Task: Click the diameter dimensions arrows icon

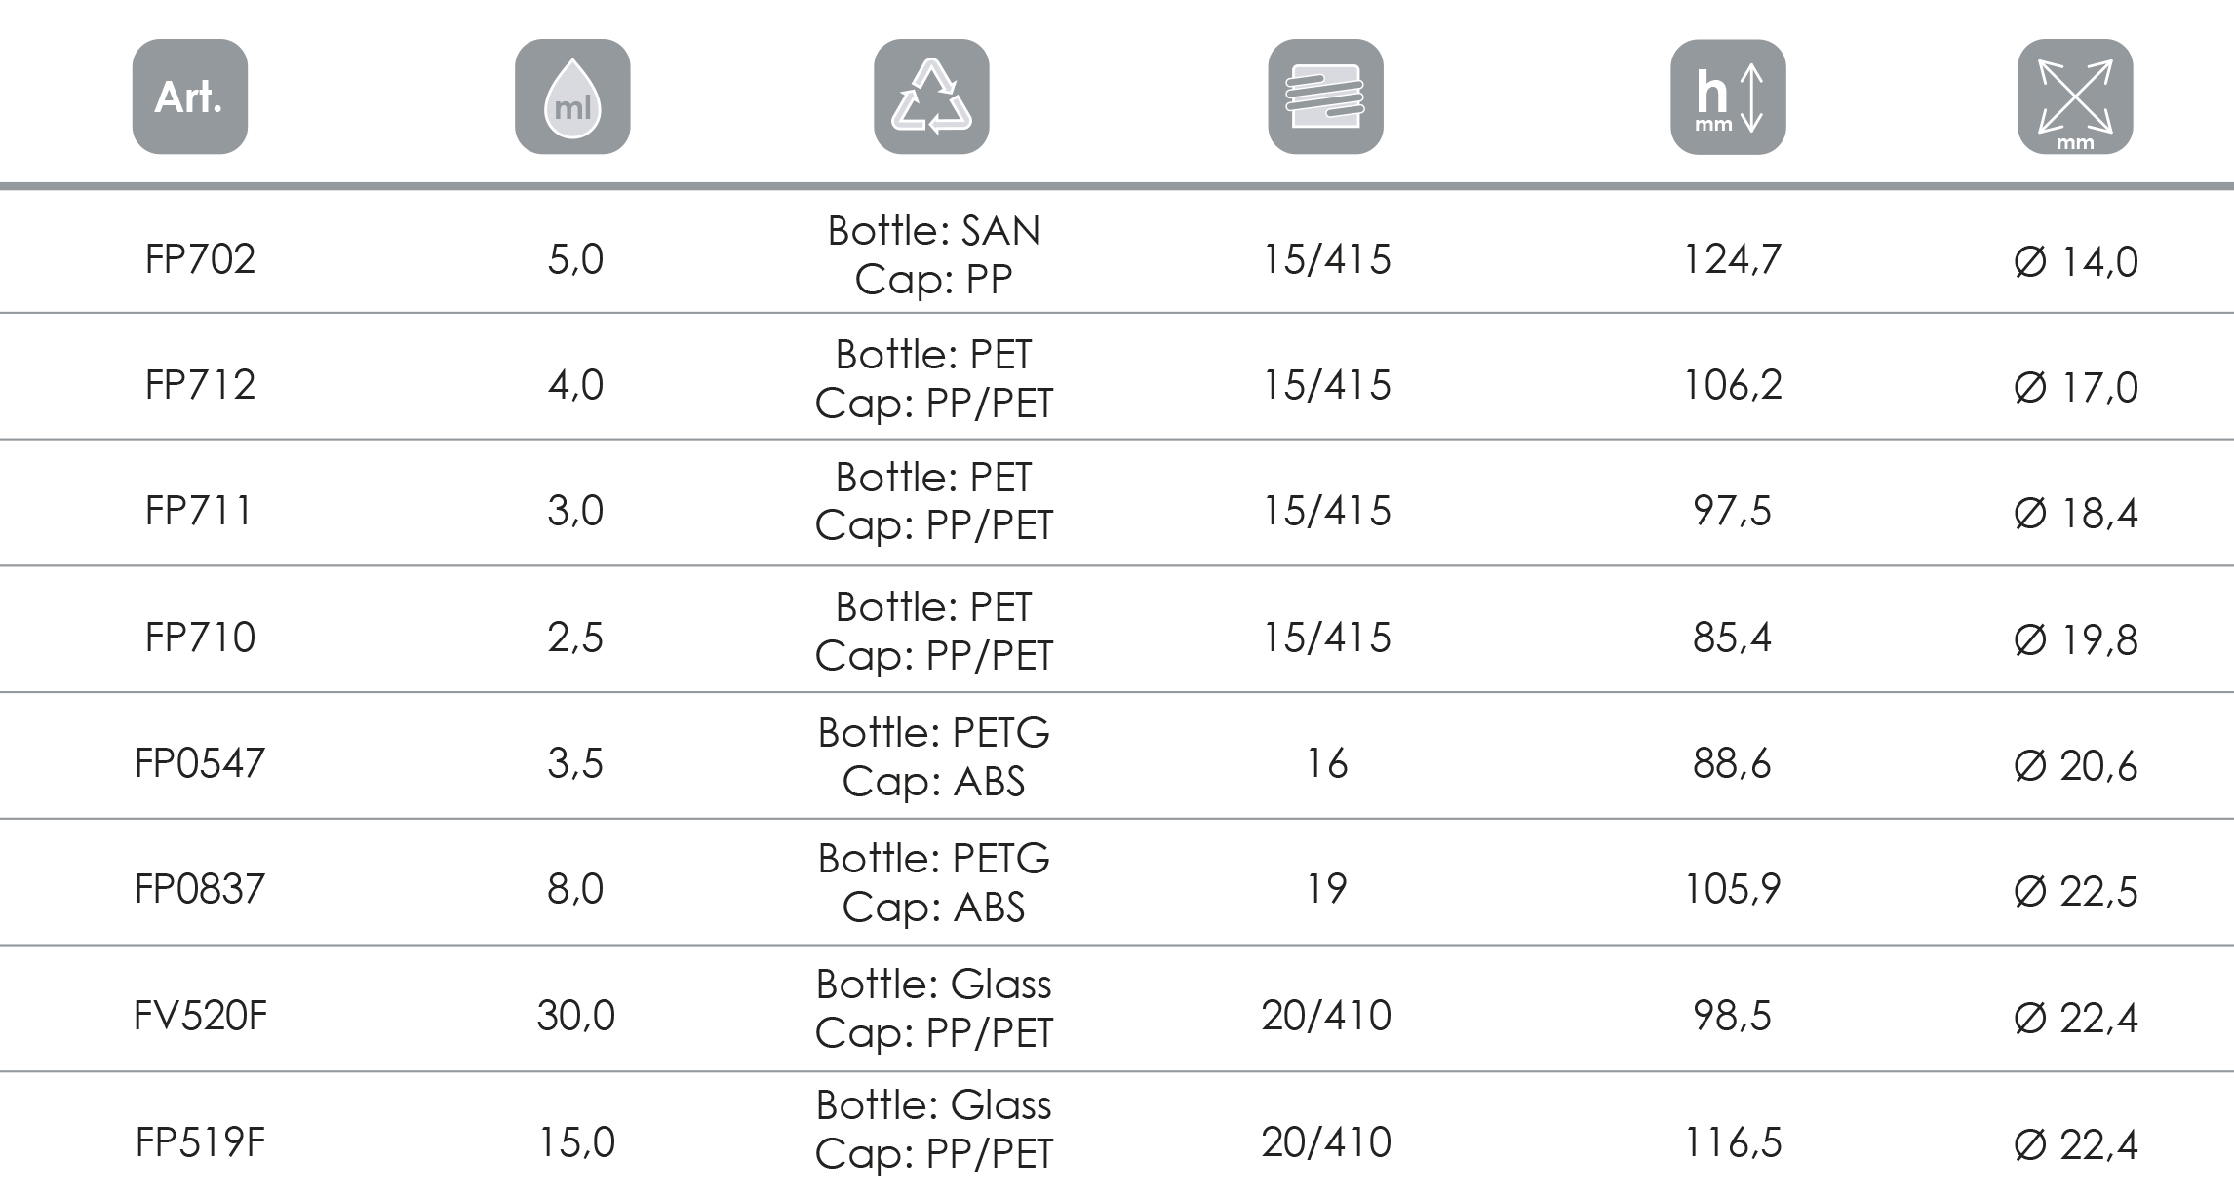Action: [x=2075, y=97]
